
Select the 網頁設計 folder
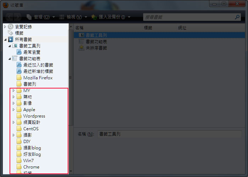point(28,122)
